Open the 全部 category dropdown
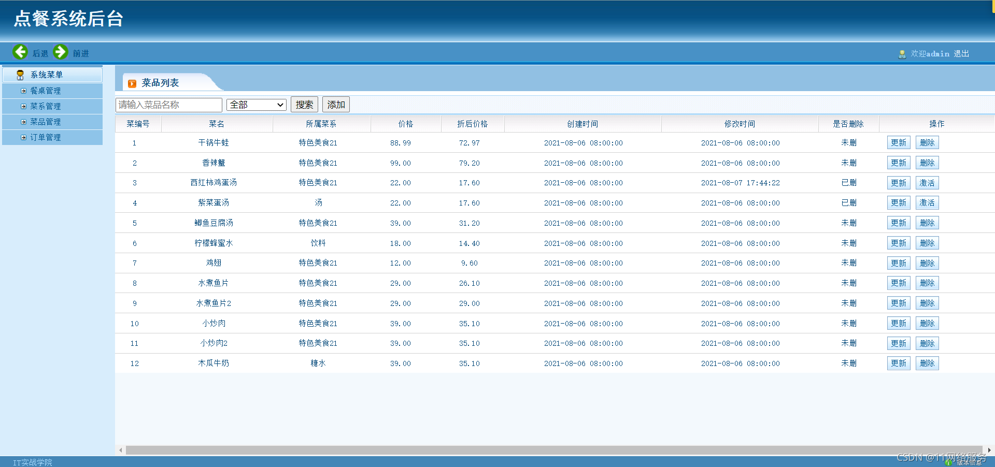The image size is (995, 467). click(x=257, y=105)
